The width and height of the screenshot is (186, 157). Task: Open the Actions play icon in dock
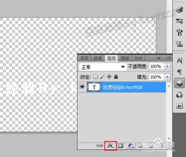(179, 106)
